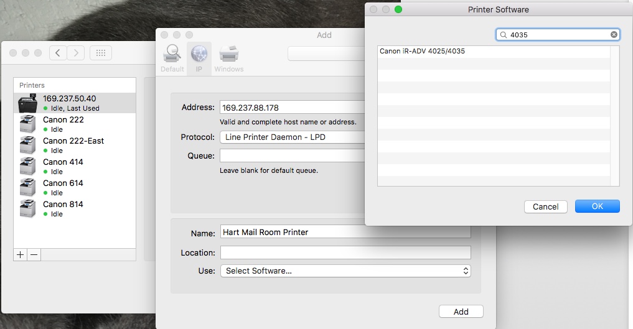The width and height of the screenshot is (633, 329).
Task: Switch to the IP tab
Action: coord(199,58)
